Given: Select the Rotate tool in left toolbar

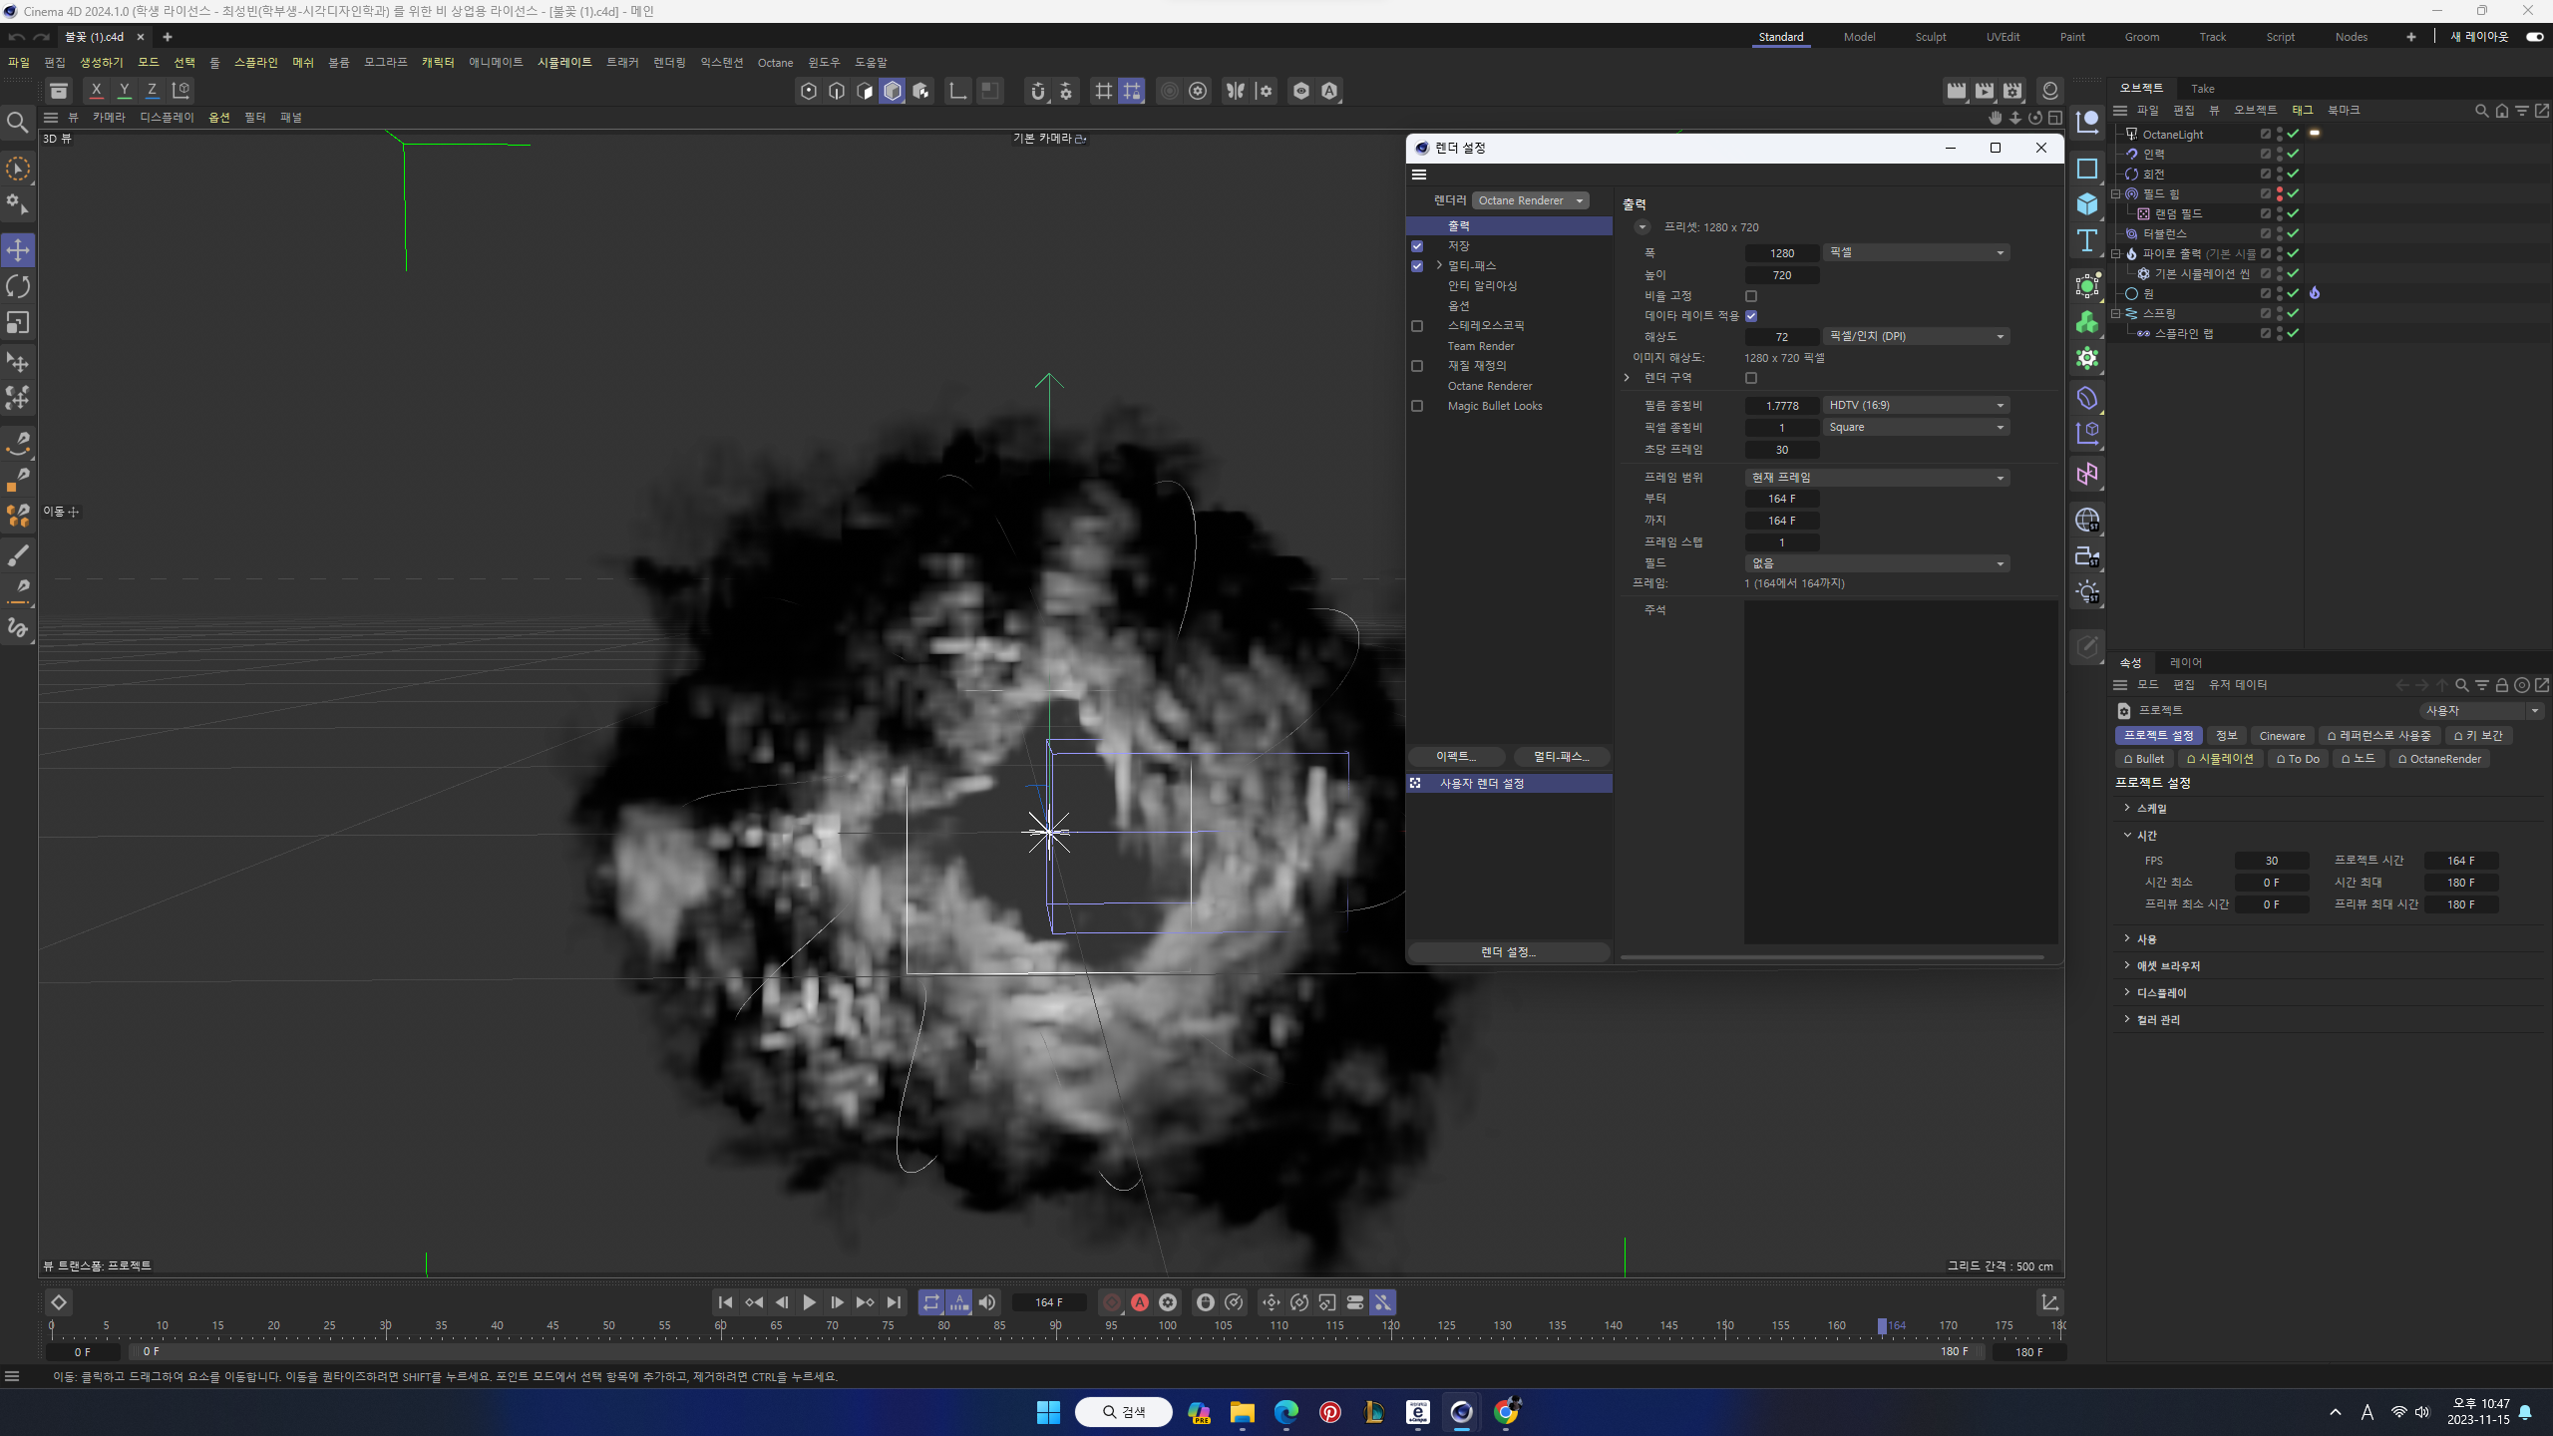Looking at the screenshot, I should 18,287.
